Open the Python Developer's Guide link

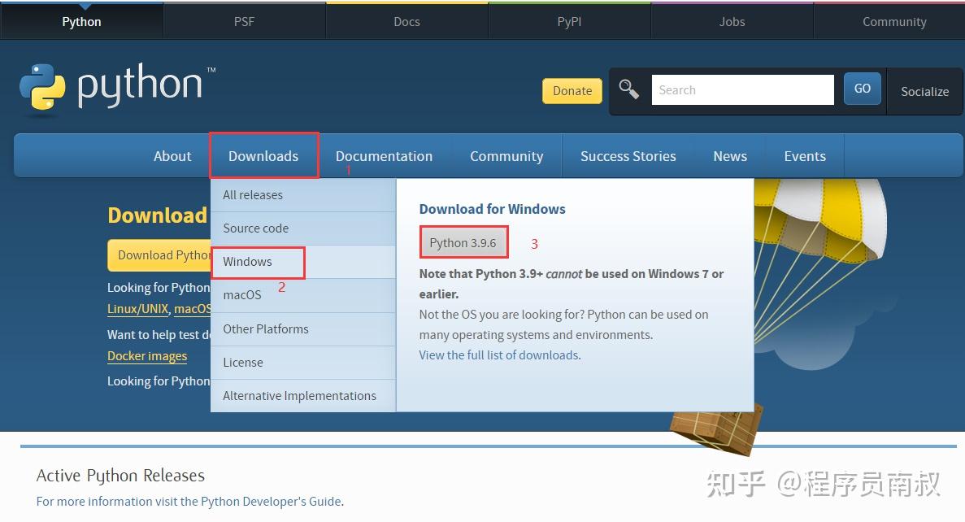[x=271, y=501]
